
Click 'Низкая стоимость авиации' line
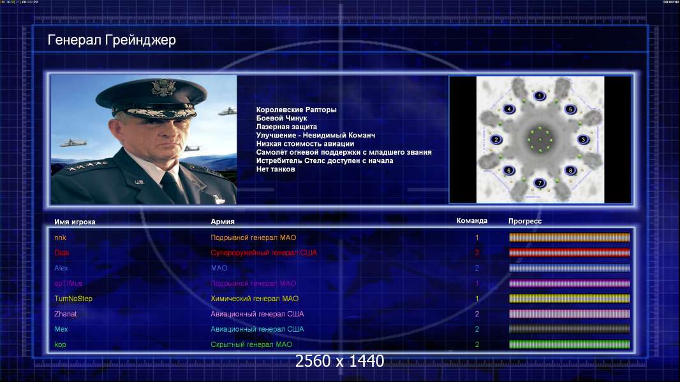point(305,144)
